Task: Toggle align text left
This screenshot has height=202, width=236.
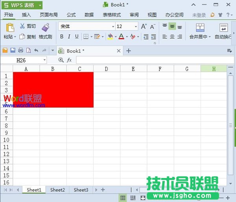Action: pos(165,37)
